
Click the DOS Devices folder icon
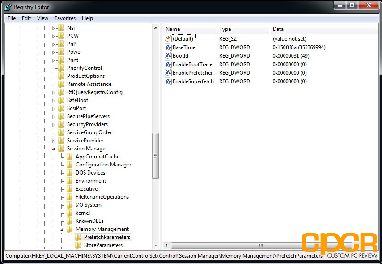[x=69, y=173]
